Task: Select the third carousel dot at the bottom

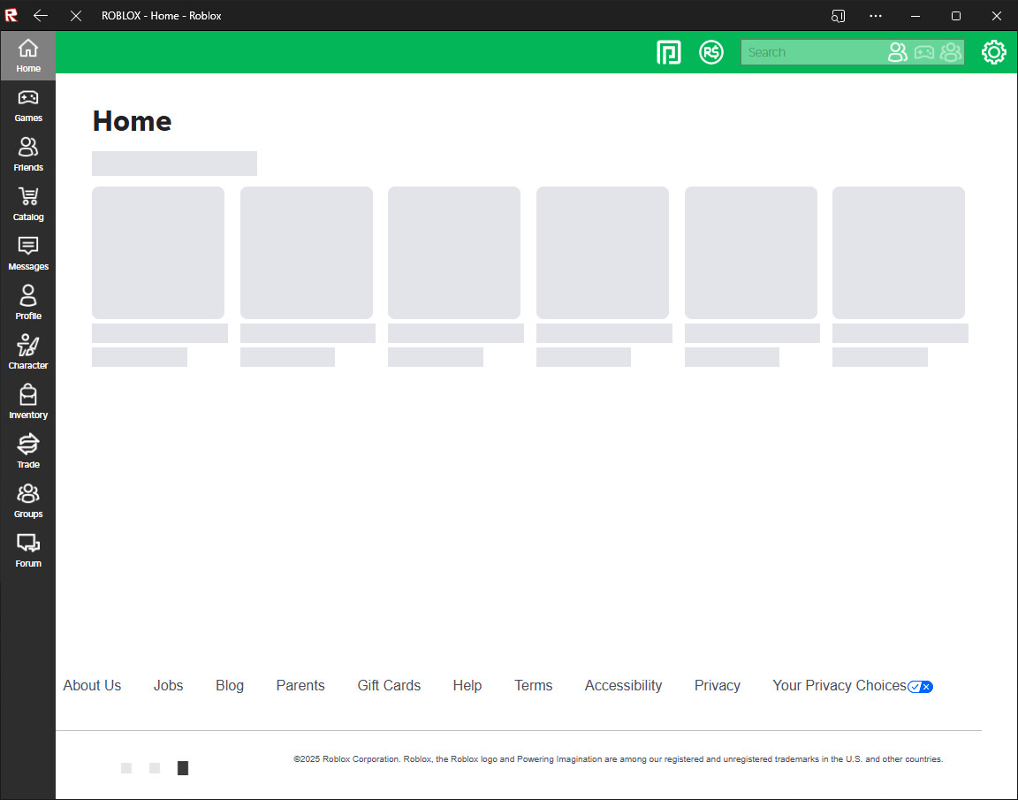Action: pyautogui.click(x=183, y=768)
